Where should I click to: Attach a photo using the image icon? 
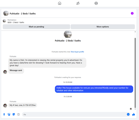(x=9, y=114)
